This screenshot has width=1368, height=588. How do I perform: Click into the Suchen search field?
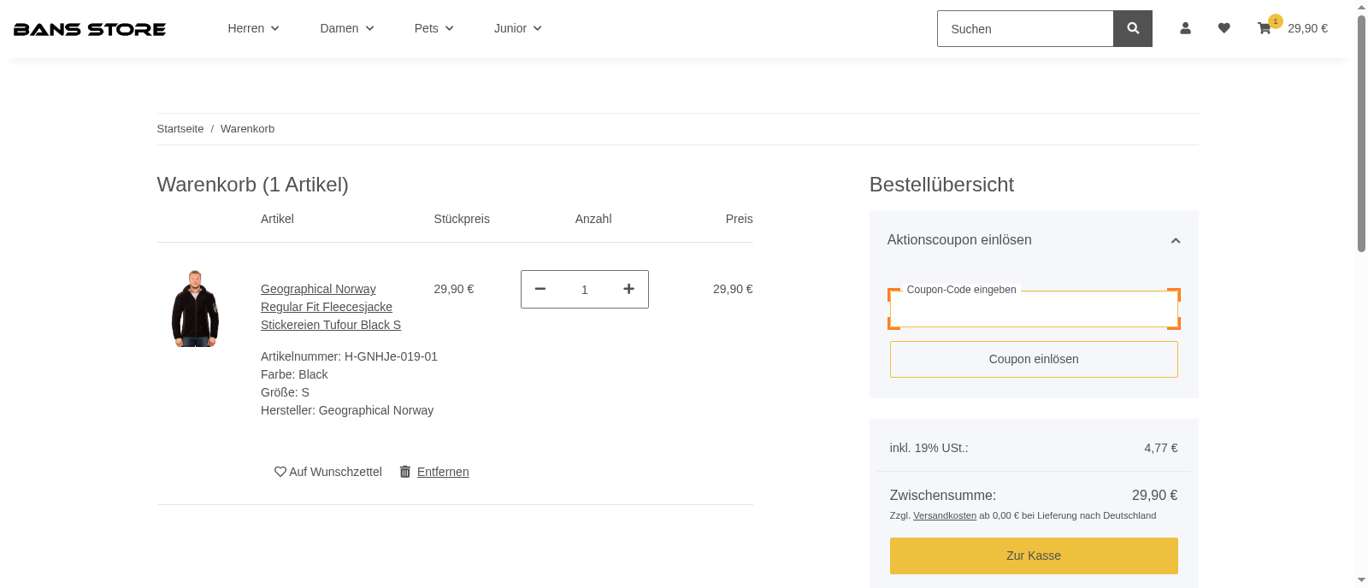pyautogui.click(x=1024, y=29)
